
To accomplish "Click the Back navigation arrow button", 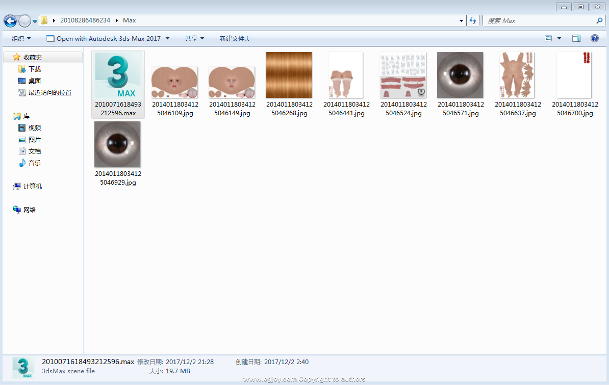I will (x=10, y=21).
